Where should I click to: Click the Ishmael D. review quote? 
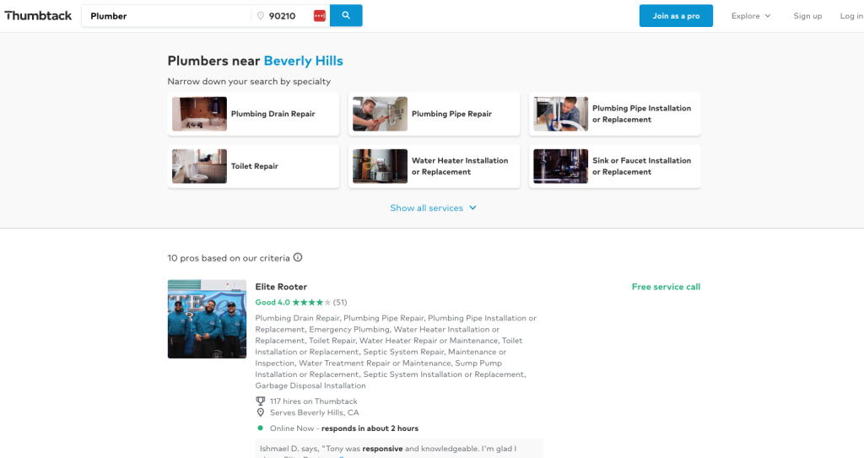coord(399,449)
